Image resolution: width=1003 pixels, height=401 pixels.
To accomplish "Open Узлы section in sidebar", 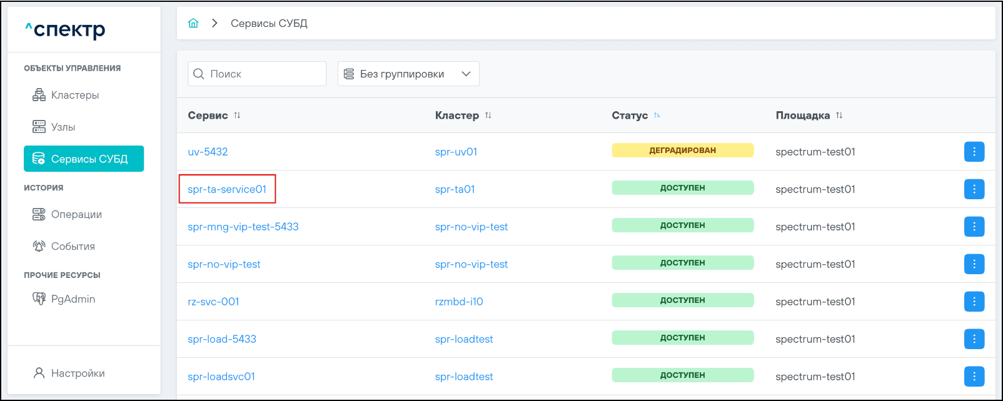I will 63,127.
